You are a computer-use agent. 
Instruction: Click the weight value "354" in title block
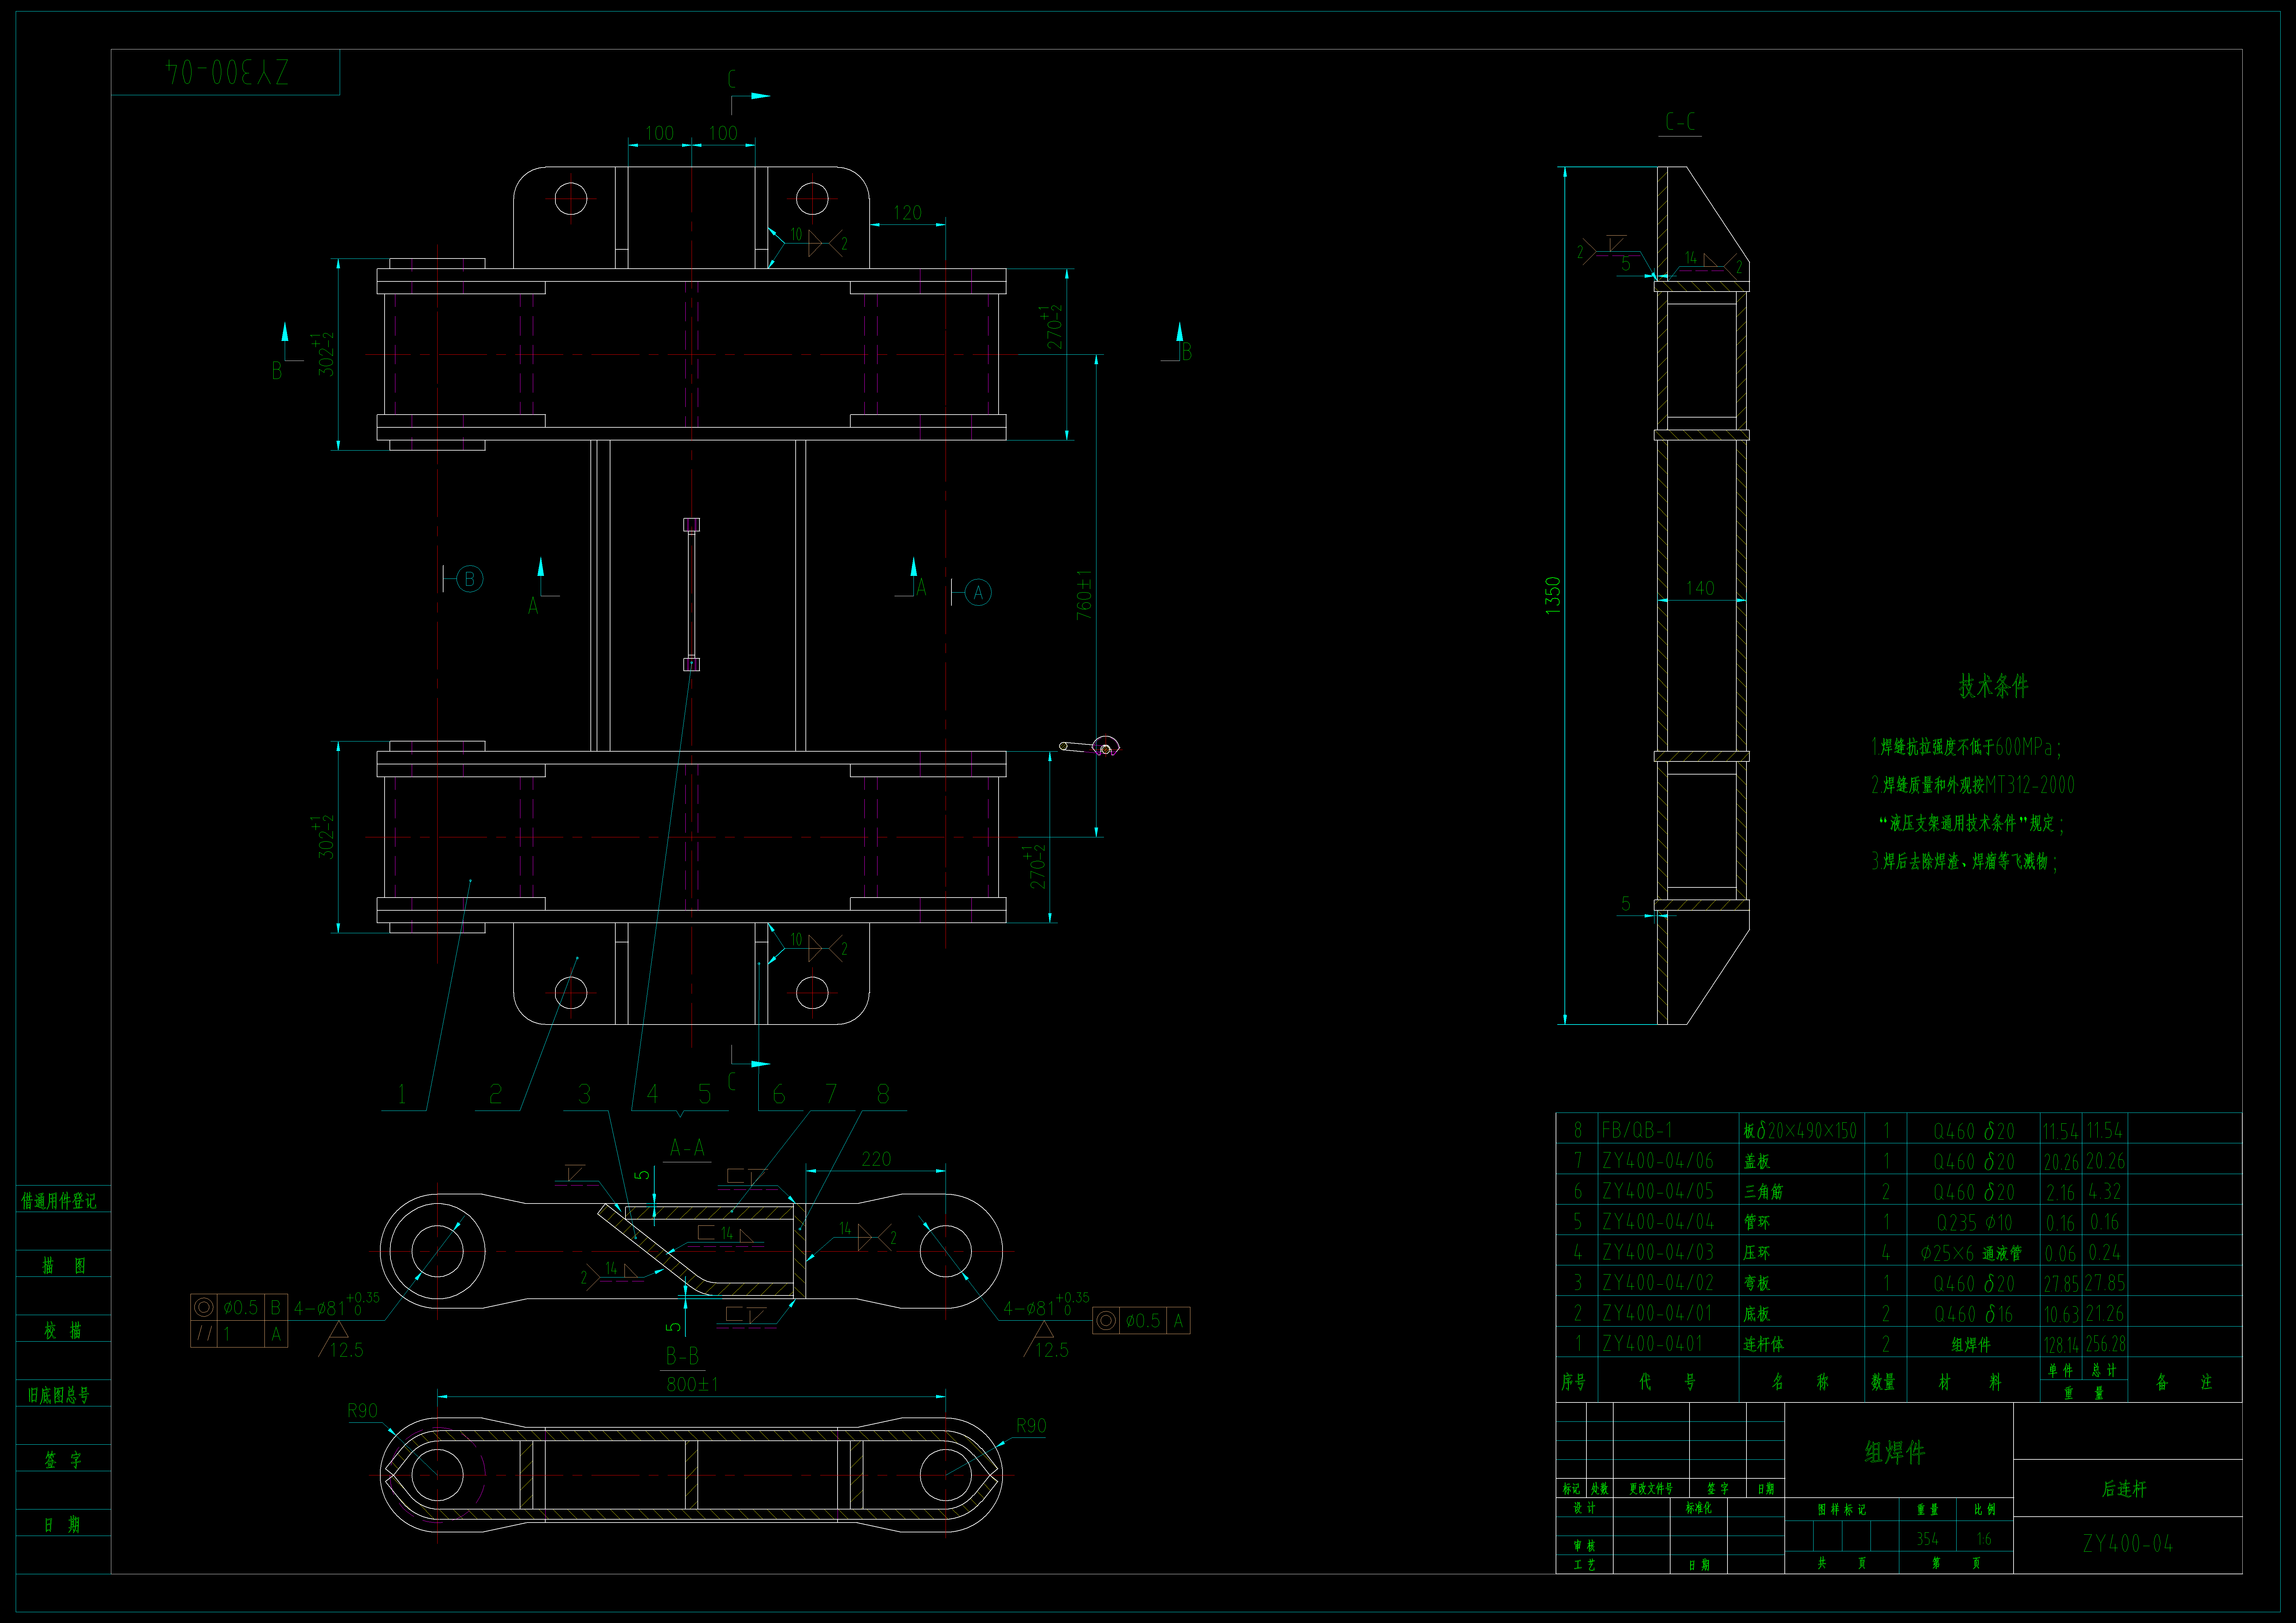pos(1927,1539)
